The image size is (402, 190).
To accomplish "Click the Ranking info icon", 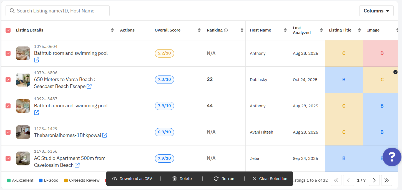I will pos(226,30).
